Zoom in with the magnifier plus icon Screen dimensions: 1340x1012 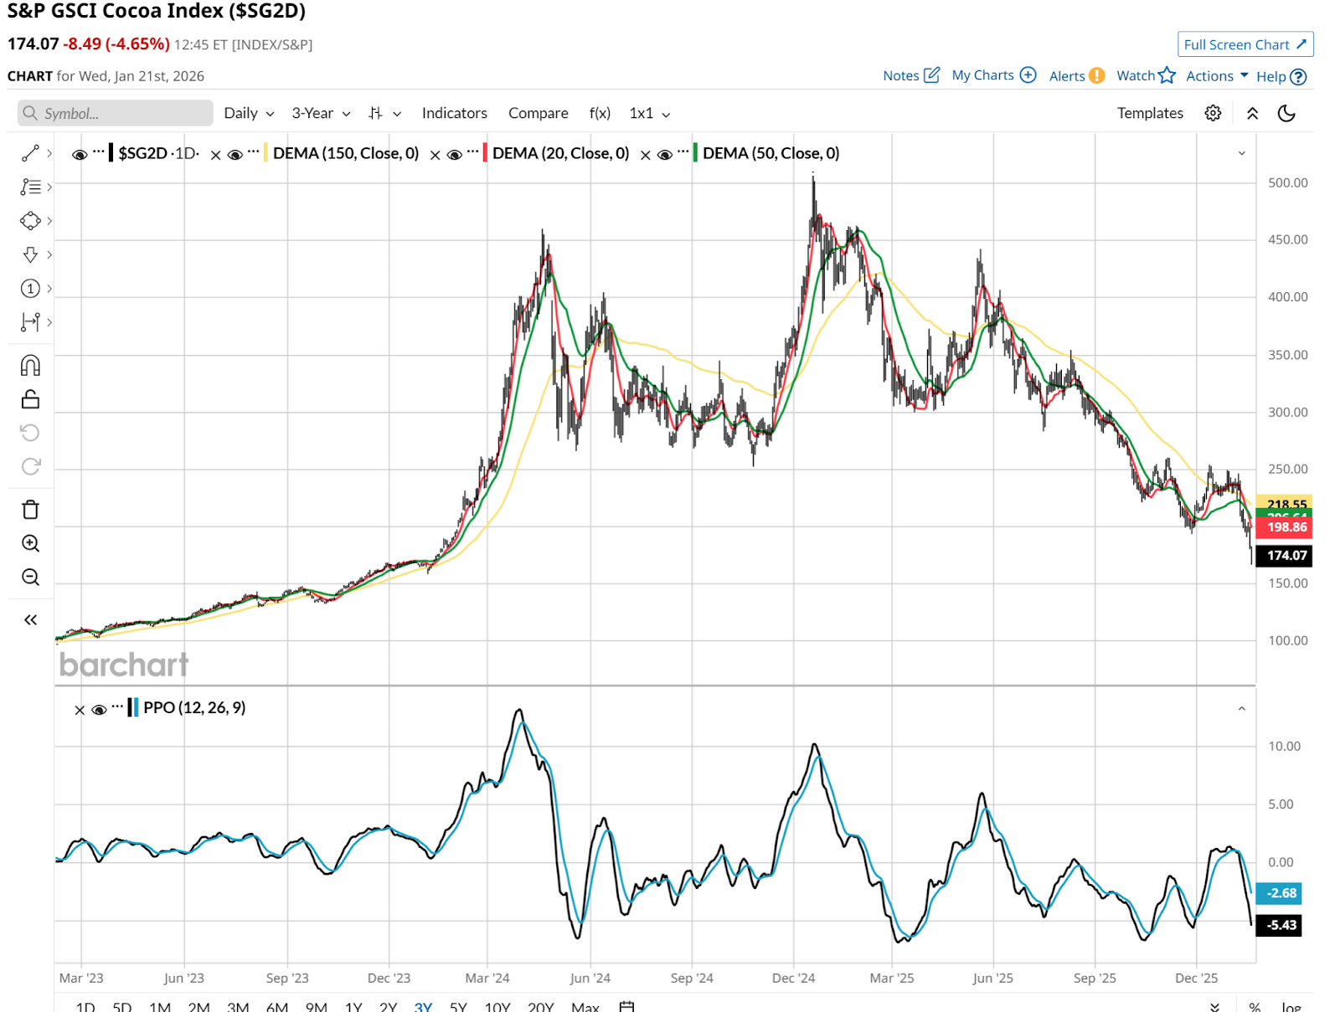coord(30,543)
